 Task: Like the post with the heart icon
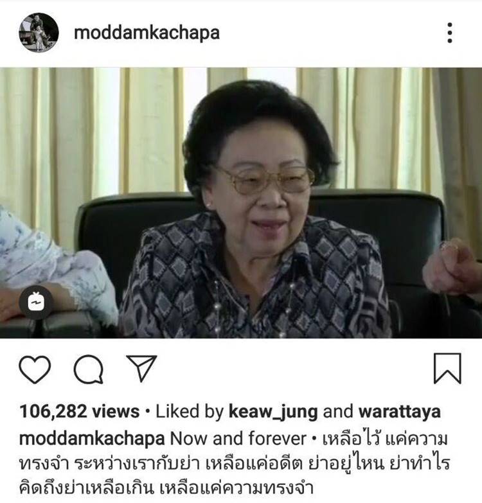pos(35,369)
